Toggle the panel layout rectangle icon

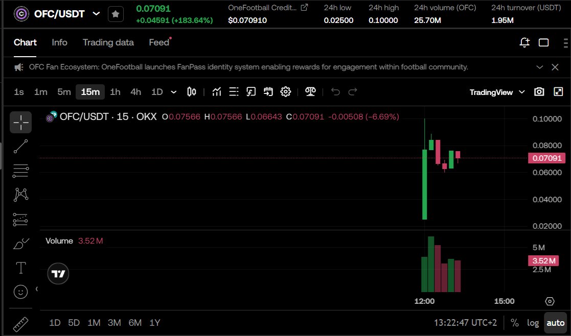coord(544,42)
